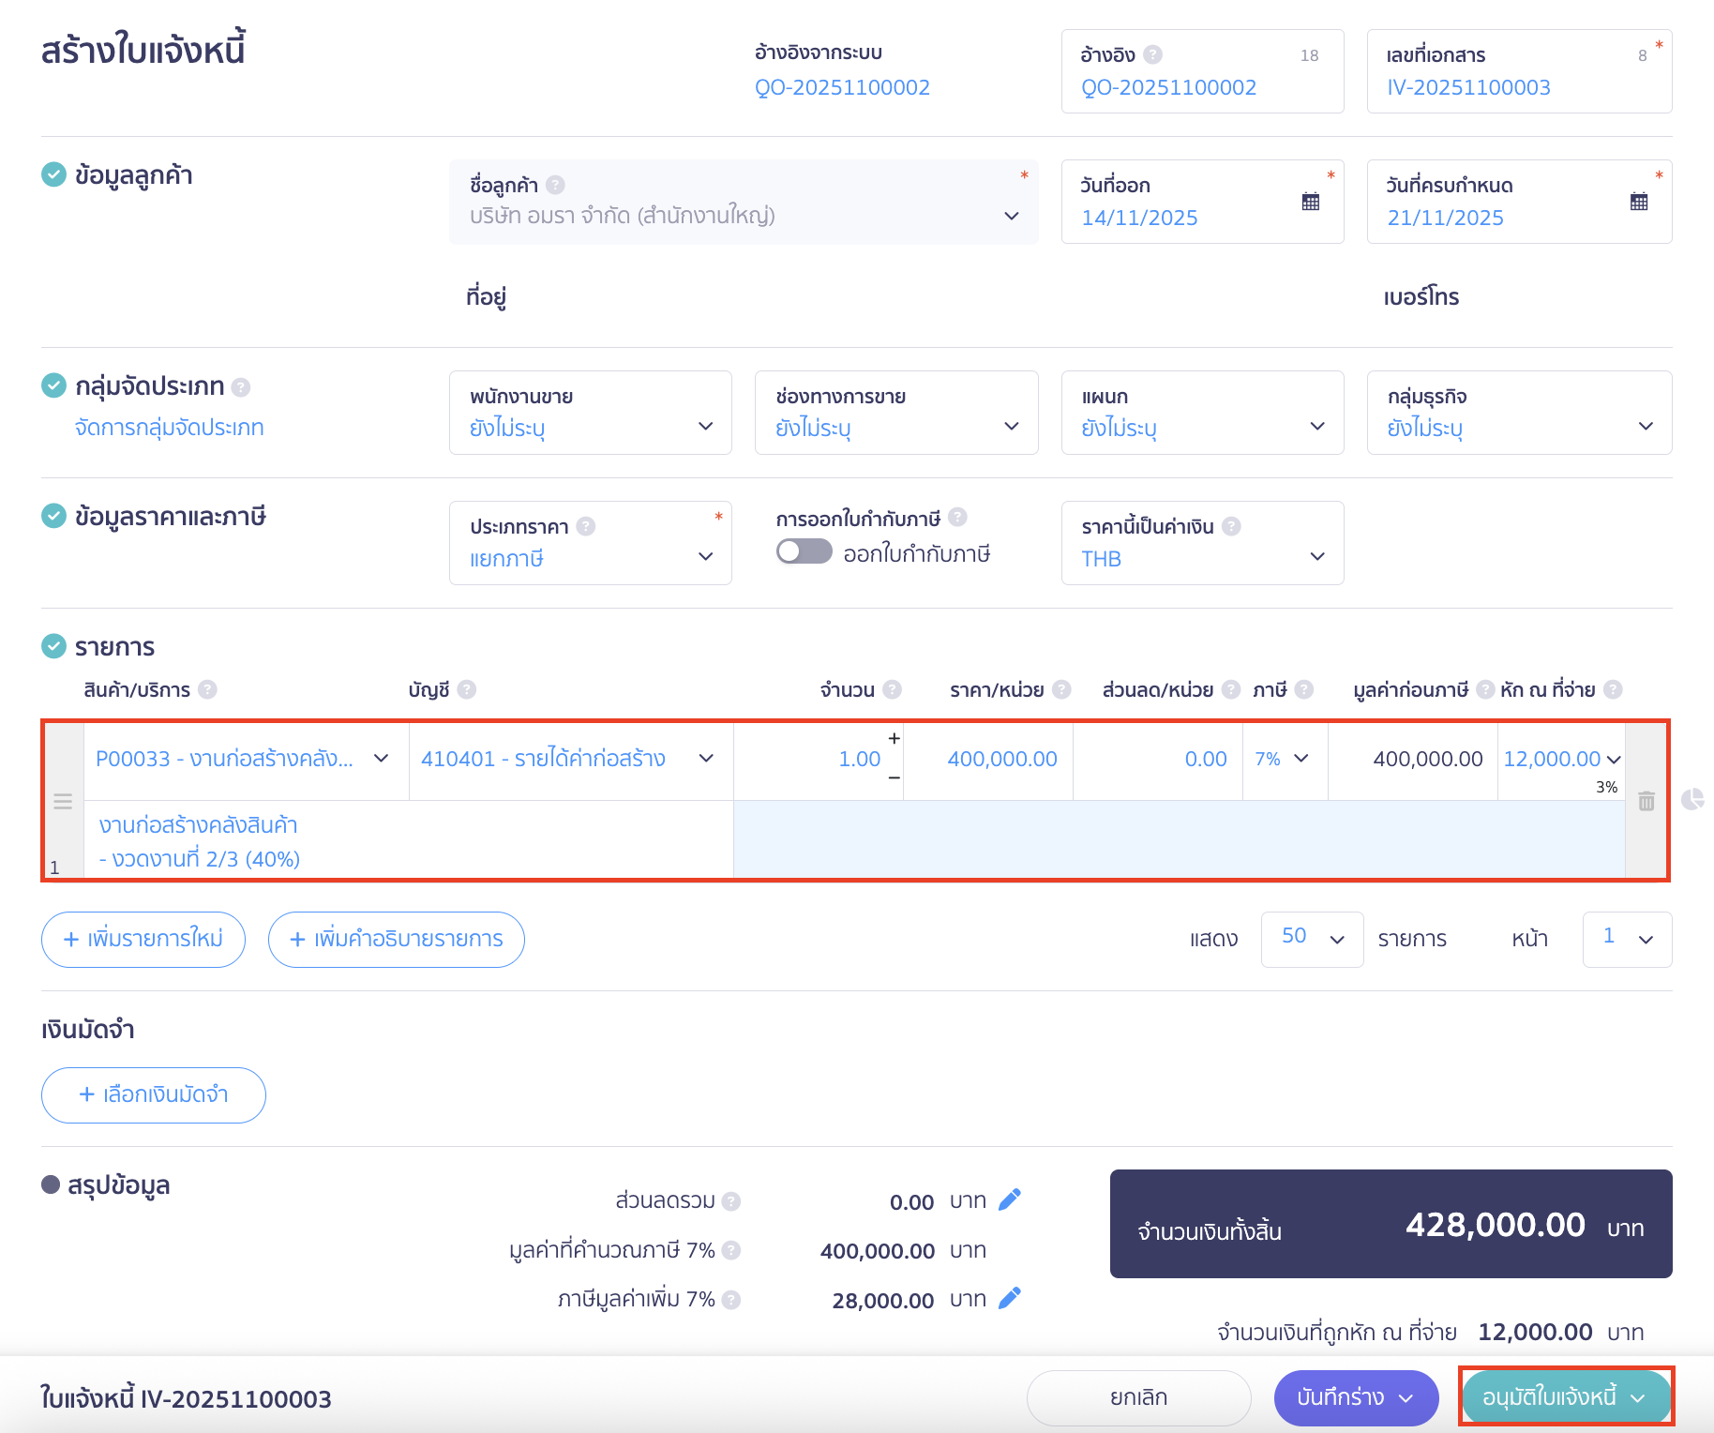1714x1433 pixels.
Task: Click the เลือกเงินมัดจำ button
Action: click(154, 1094)
